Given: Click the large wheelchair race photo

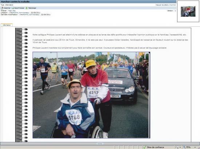Looking at the screenshot, I should point(91,95).
